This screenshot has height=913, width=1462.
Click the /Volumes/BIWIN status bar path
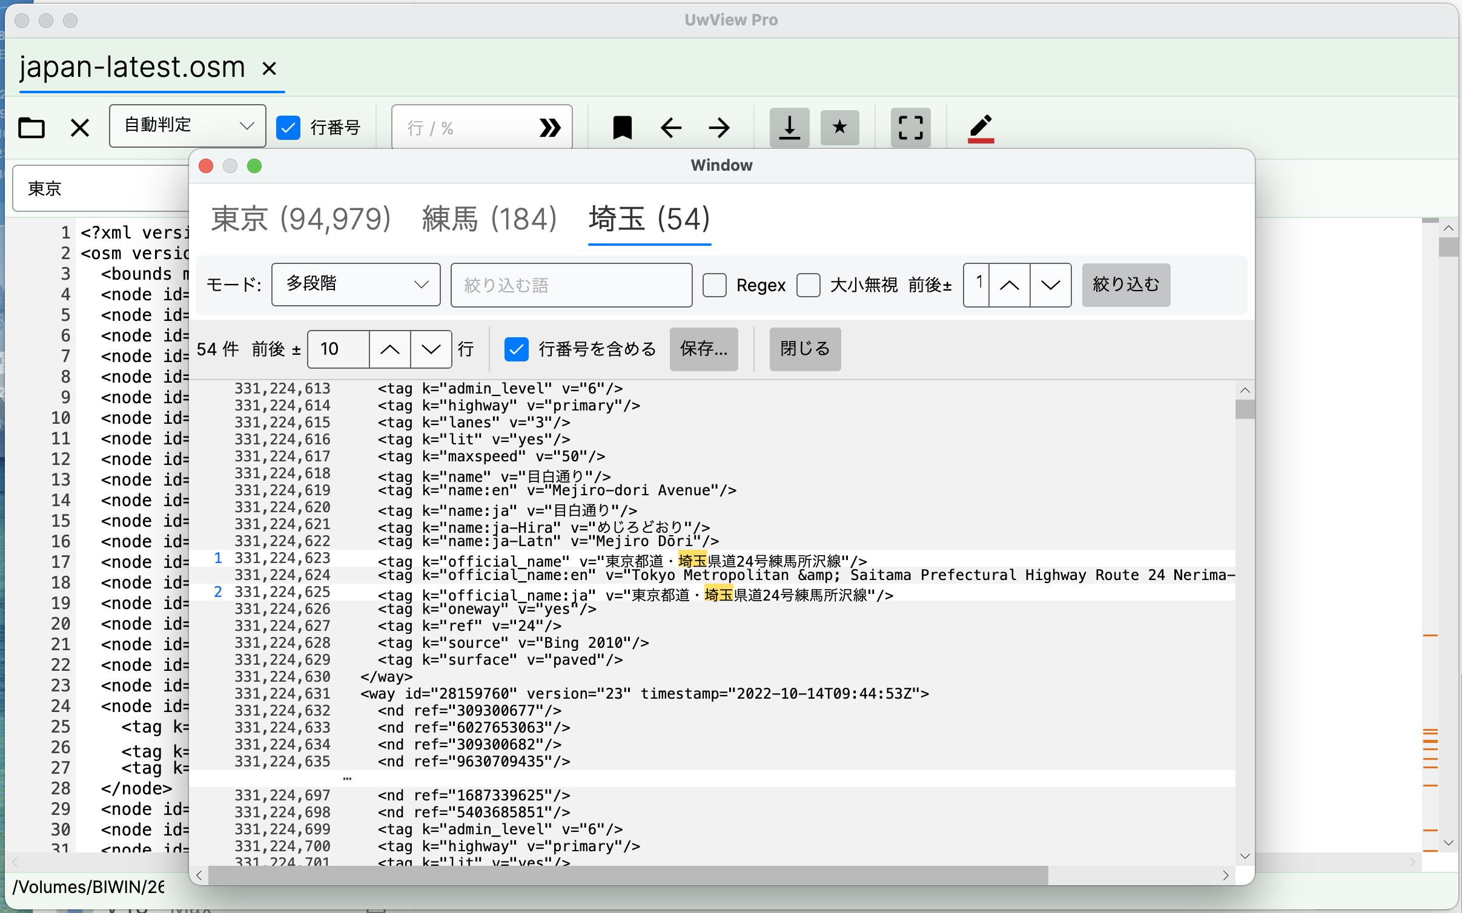point(88,887)
